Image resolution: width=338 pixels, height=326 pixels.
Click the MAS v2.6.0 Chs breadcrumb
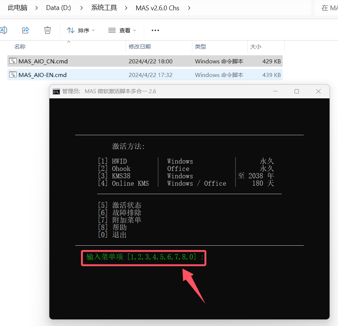click(157, 8)
